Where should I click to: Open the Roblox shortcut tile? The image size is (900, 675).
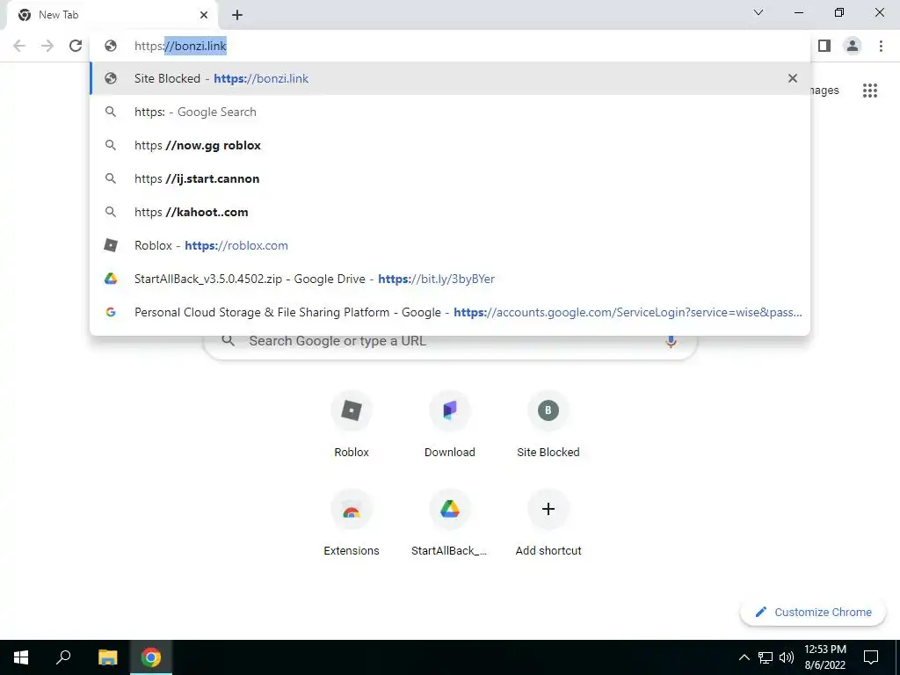pos(352,425)
